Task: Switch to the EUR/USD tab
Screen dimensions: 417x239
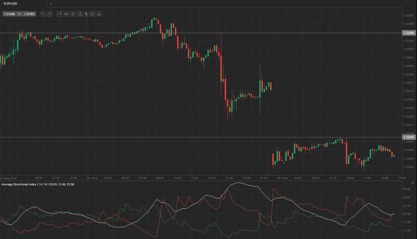Action: (11, 4)
